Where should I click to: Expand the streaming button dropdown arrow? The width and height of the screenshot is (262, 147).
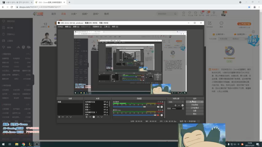coord(202,102)
